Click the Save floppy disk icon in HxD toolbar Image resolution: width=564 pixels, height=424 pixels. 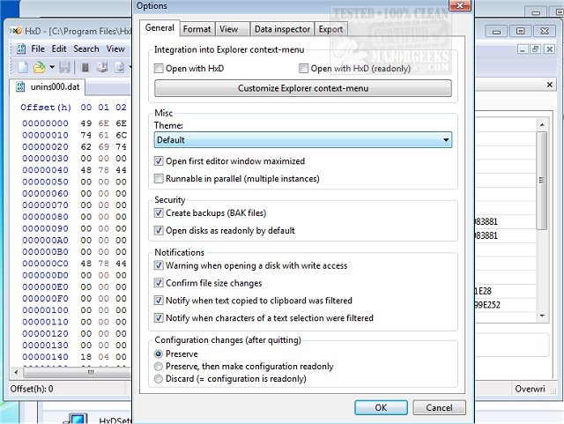pos(64,67)
